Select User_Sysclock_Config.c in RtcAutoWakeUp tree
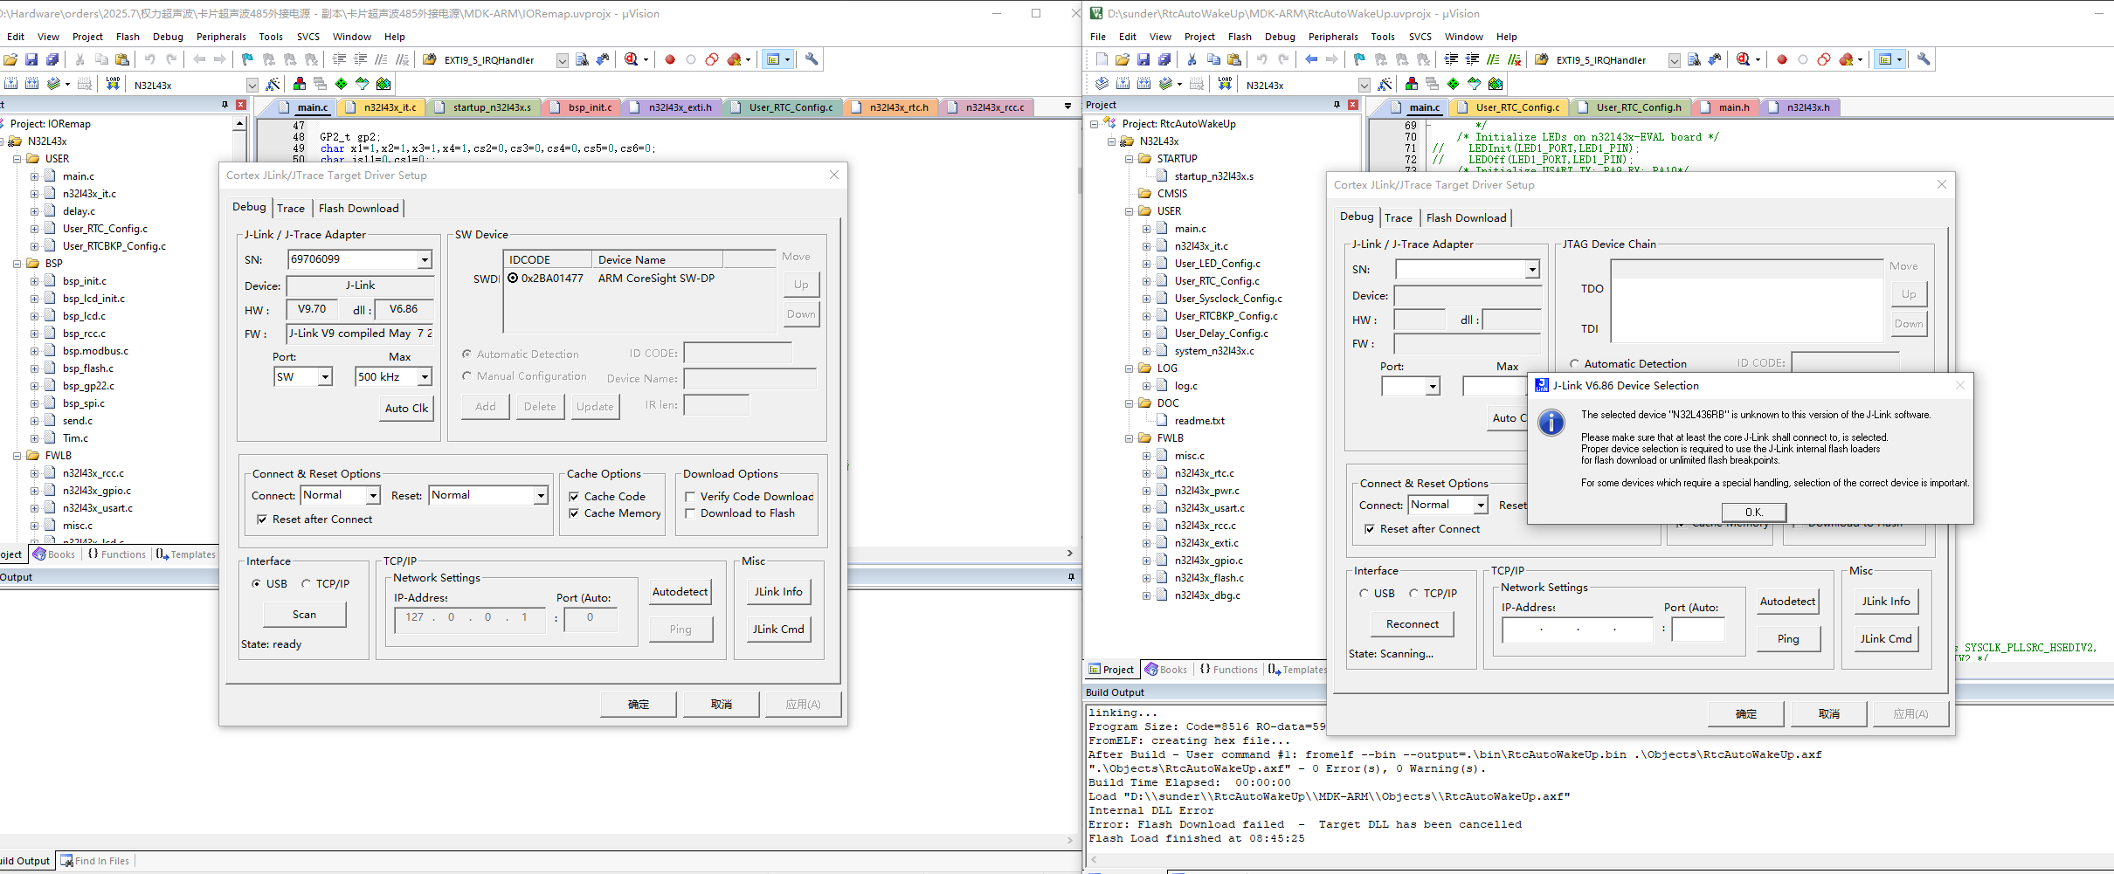2114x874 pixels. (x=1227, y=298)
